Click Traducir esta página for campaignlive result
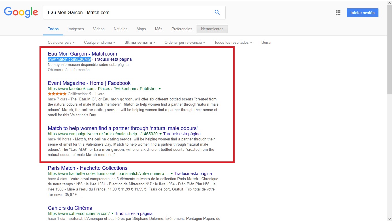The height and width of the screenshot is (221, 392). (x=182, y=134)
